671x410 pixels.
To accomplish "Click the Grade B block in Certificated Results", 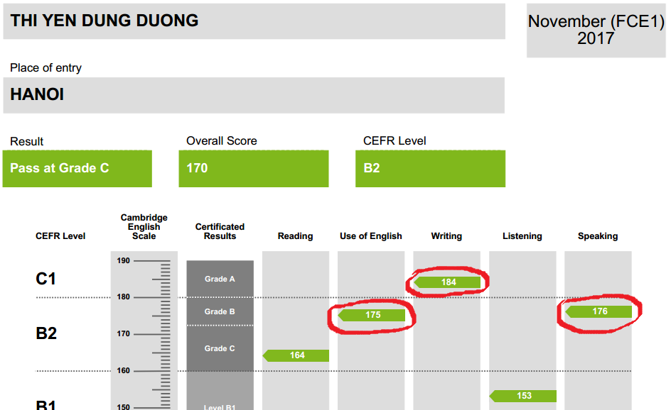I will (x=220, y=311).
